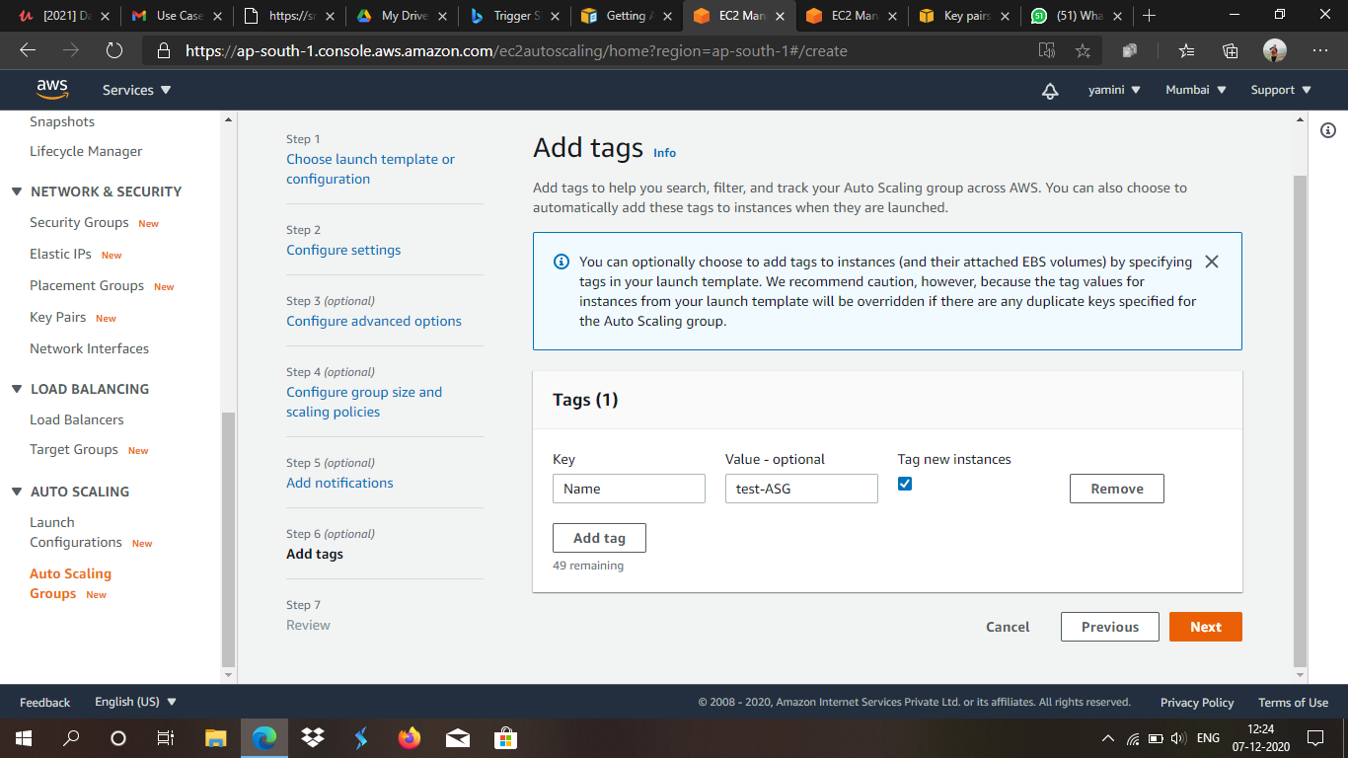Show hidden system tray icons
The width and height of the screenshot is (1348, 758).
[x=1108, y=738]
